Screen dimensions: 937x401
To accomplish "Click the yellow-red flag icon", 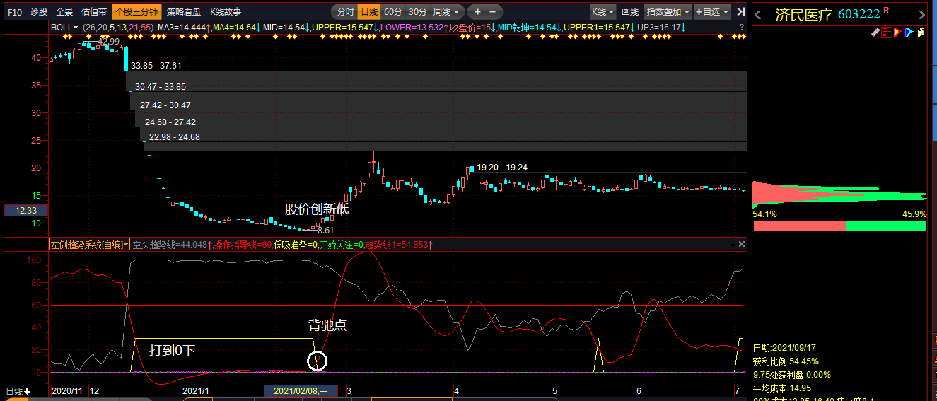I will click(898, 33).
